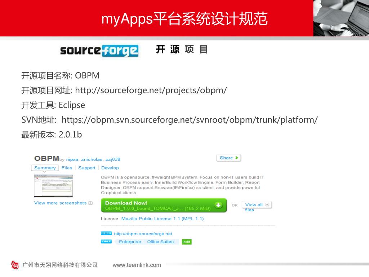Open author link zzj038
This screenshot has height=277, width=369.
tap(113, 159)
